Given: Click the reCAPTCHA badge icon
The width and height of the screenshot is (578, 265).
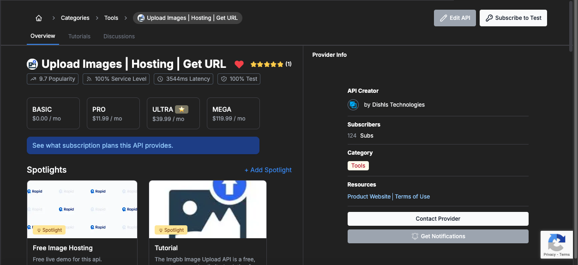Looking at the screenshot, I should coord(556,242).
